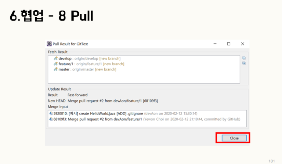This screenshot has height=164, width=282.
Task: Click the Close button in the Pull Result dialog
Action: [234, 138]
